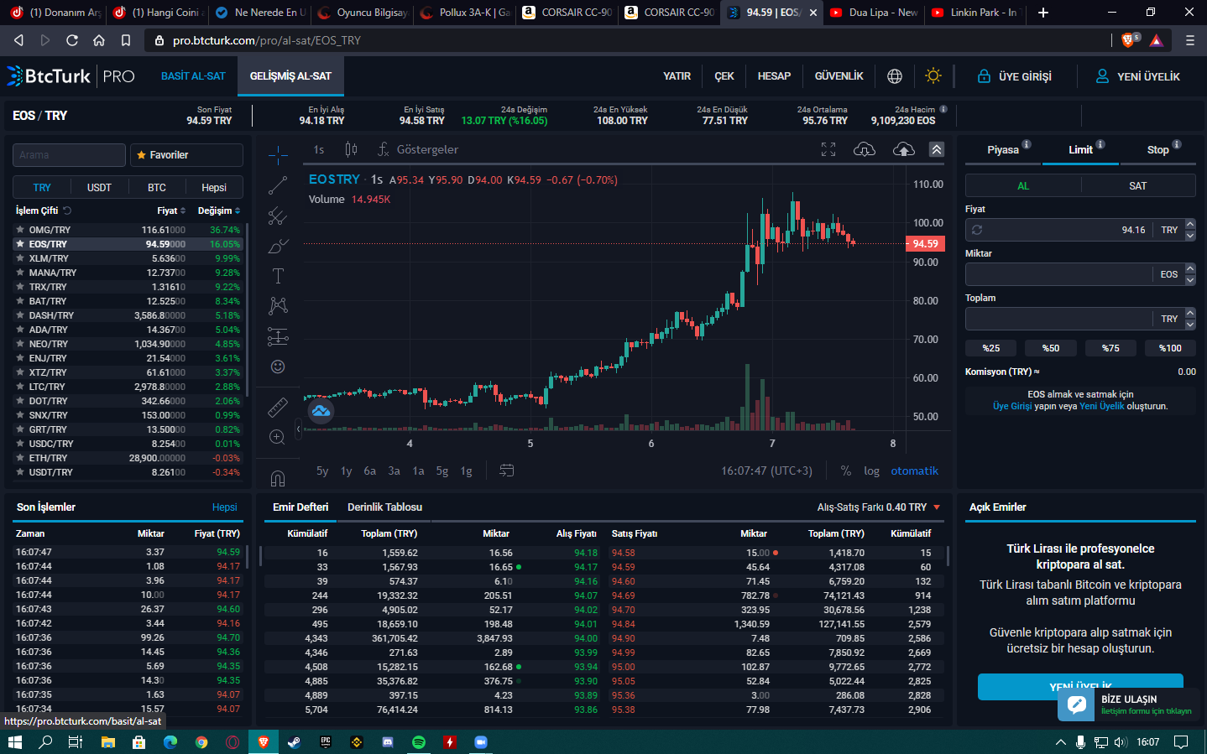This screenshot has width=1207, height=754.
Task: Show info for Stop order type
Action: (1177, 144)
